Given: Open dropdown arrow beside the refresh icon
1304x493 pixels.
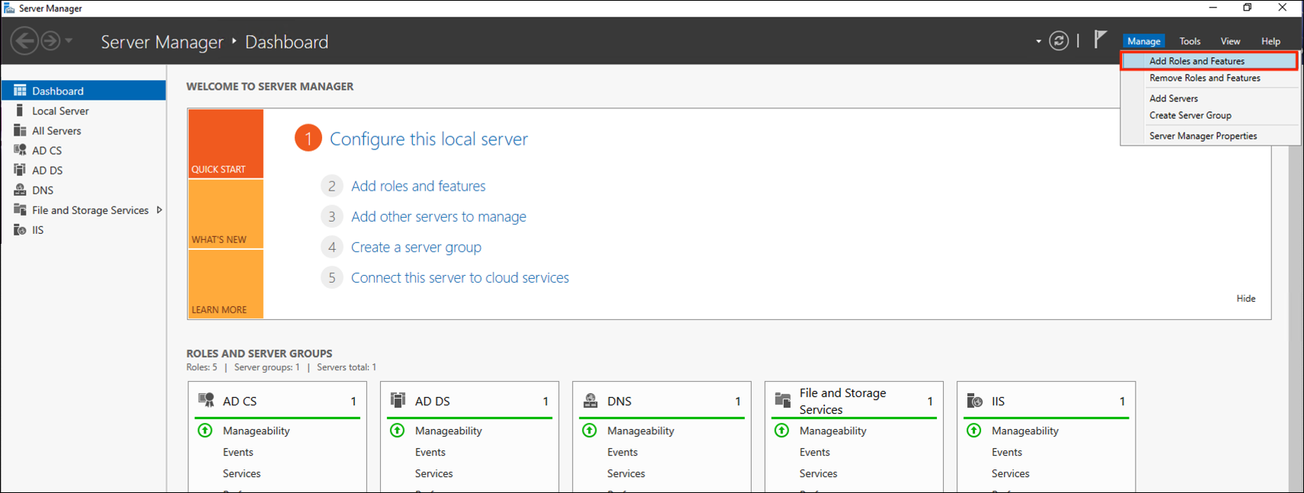Looking at the screenshot, I should point(1038,42).
